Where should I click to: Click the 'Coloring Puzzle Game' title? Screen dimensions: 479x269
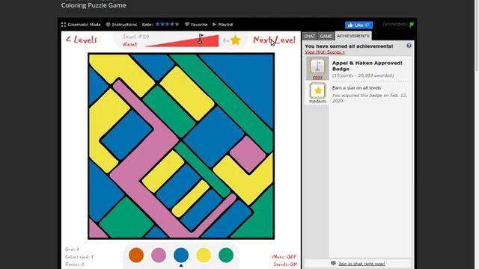click(94, 5)
